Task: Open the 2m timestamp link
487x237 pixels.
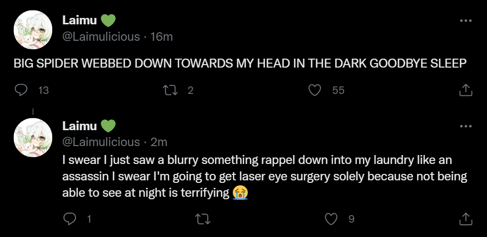Action: click(x=159, y=142)
